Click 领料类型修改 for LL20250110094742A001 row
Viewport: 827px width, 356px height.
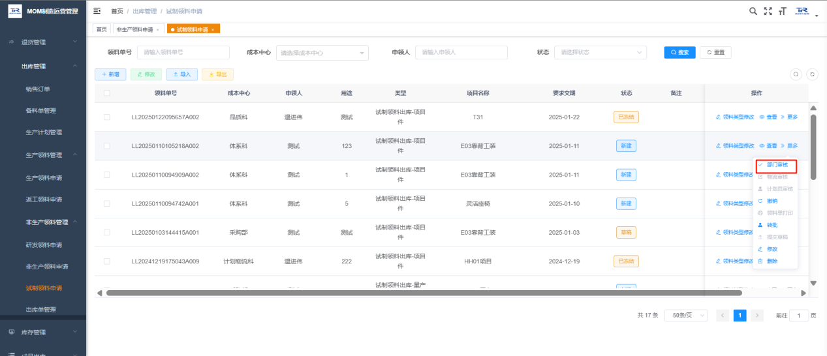point(735,203)
